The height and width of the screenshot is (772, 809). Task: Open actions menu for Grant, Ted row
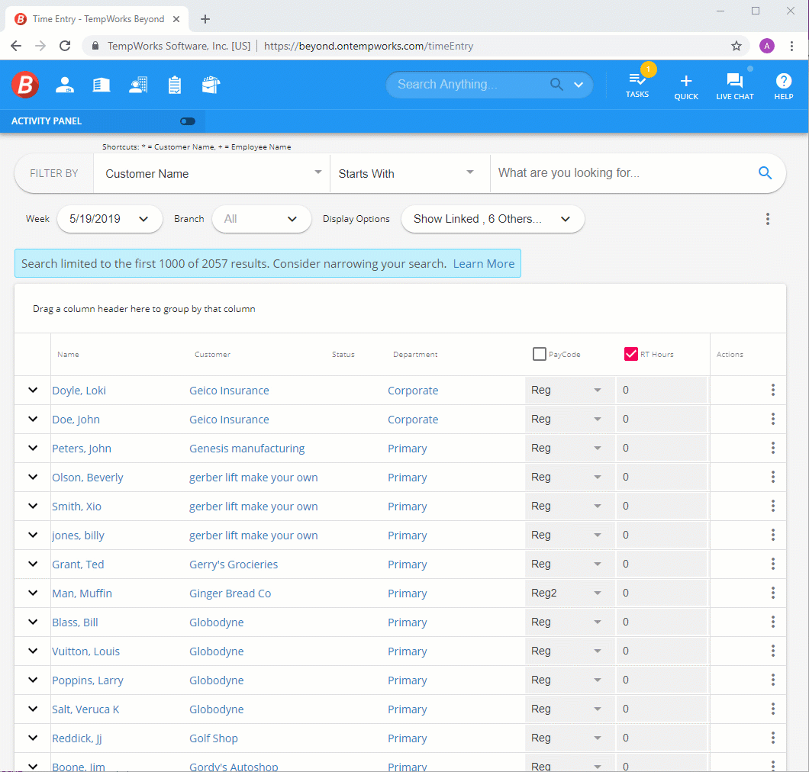[773, 564]
